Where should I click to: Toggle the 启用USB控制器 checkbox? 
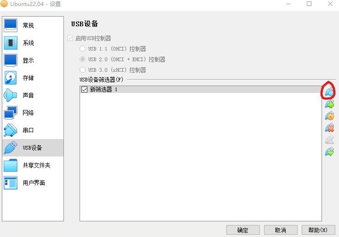point(70,38)
